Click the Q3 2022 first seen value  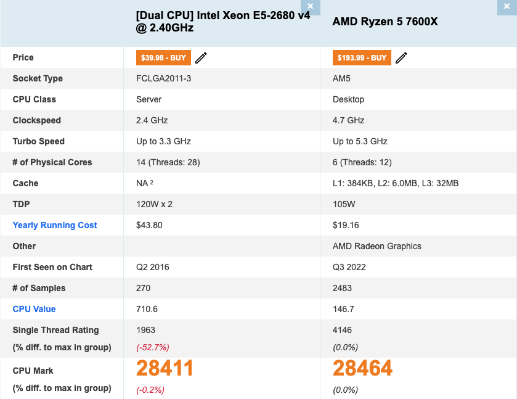coord(349,267)
